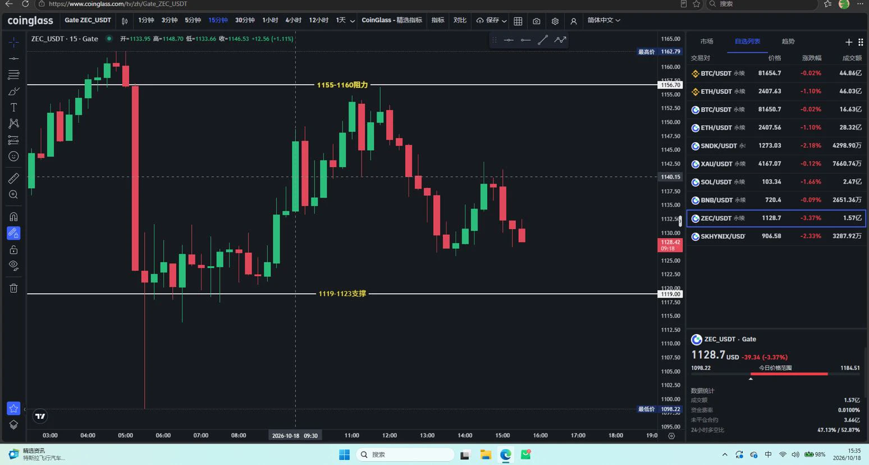Switch to 5分钟 timeframe
The image size is (869, 465).
tap(193, 20)
